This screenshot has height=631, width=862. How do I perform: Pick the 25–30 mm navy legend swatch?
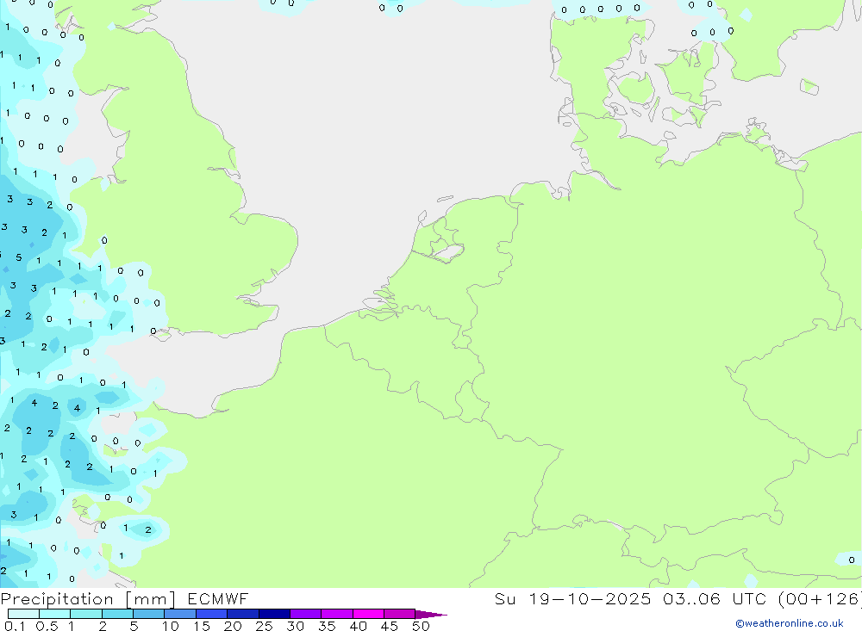coord(274,614)
